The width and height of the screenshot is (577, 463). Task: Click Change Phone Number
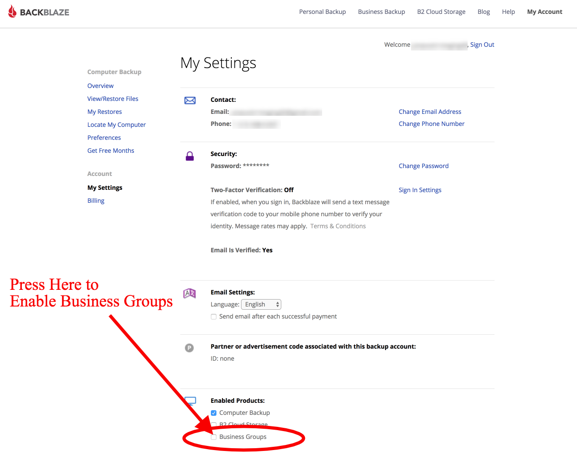431,124
